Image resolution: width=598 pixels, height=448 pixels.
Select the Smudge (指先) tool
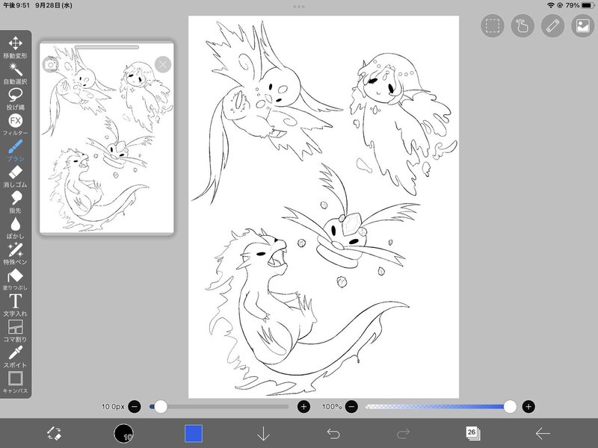click(15, 202)
